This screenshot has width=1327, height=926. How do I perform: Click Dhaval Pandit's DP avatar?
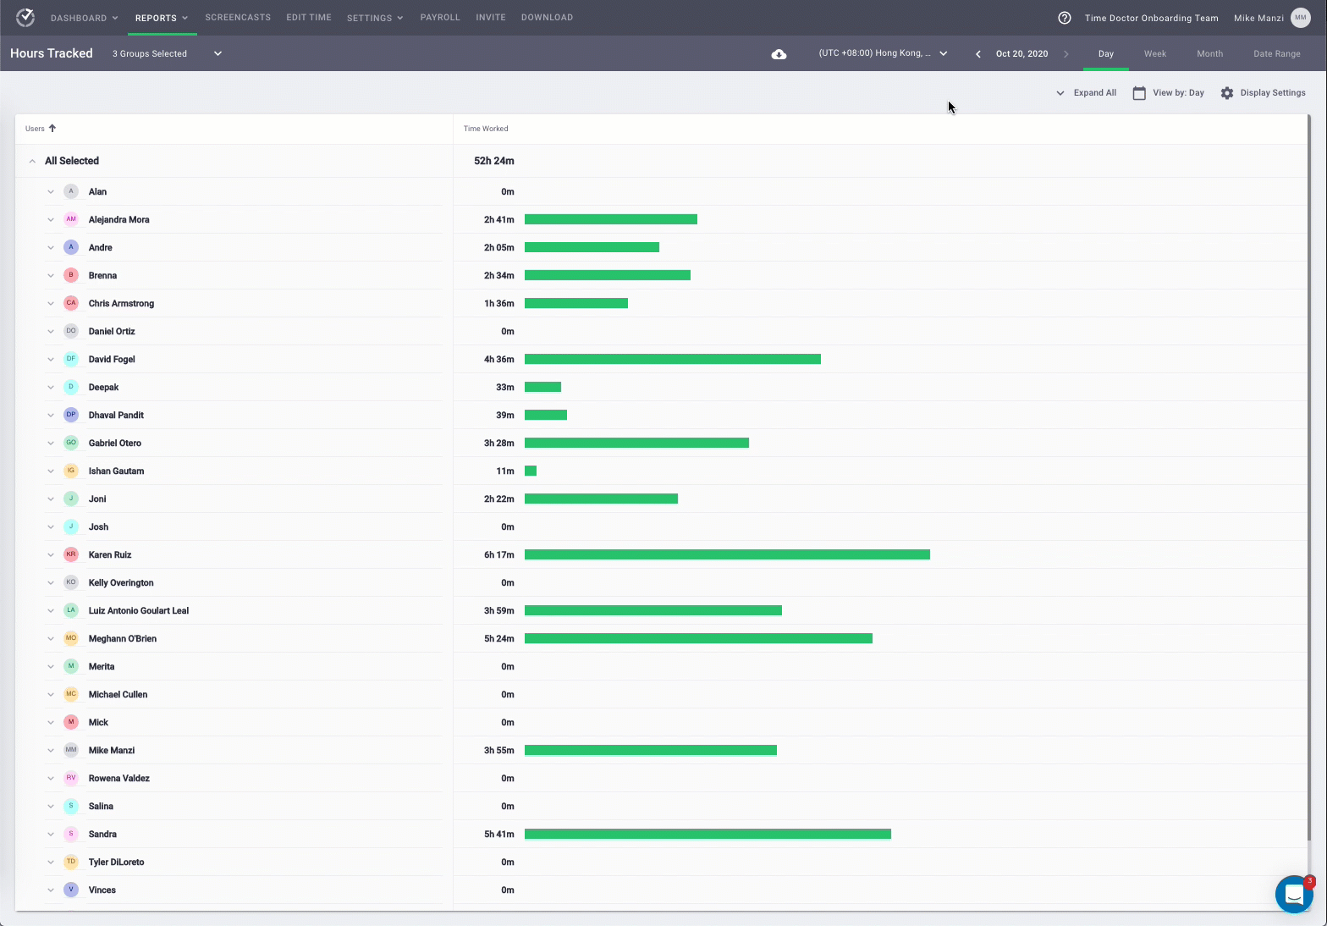71,415
